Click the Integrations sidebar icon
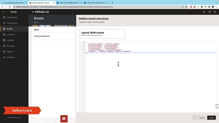The image size is (219, 123). (4, 17)
